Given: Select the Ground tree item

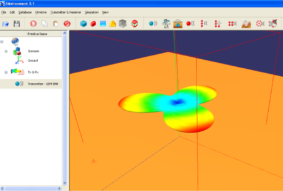Looking at the screenshot, I should click(x=33, y=61).
